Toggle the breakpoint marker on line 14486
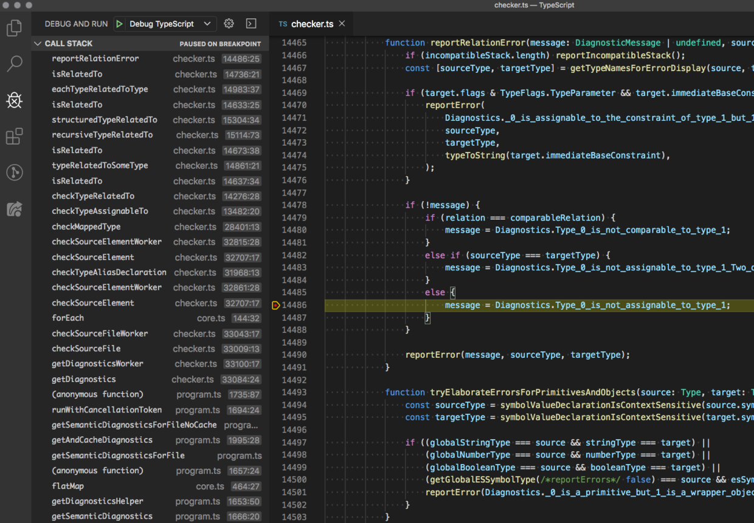The image size is (754, 523). click(275, 305)
